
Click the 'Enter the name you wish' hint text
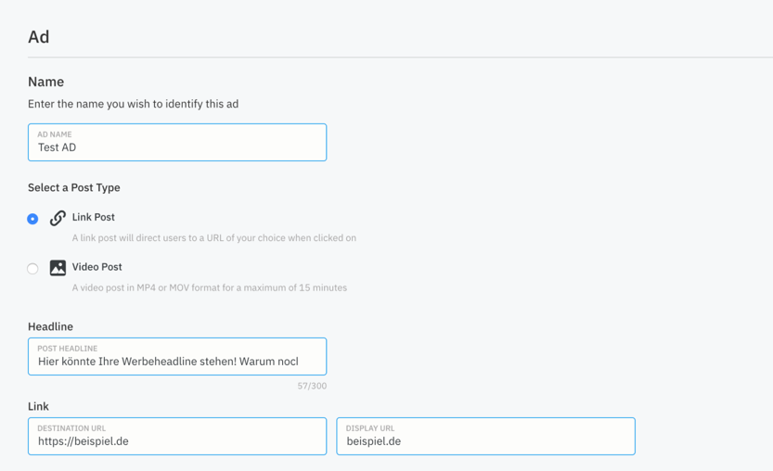[x=133, y=104]
